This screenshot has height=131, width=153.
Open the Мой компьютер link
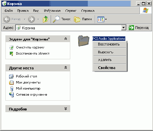coord(28,89)
